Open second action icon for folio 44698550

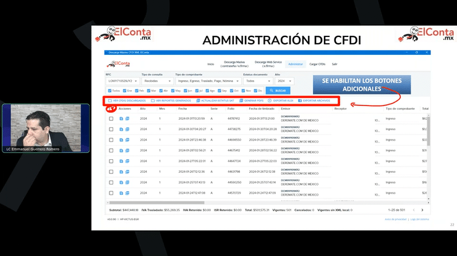(x=127, y=140)
